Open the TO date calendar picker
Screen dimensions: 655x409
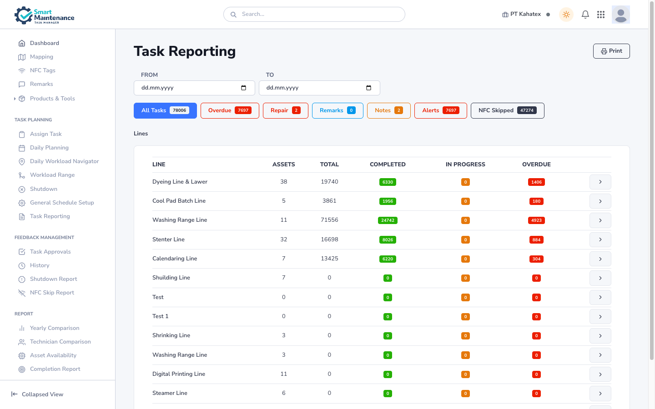pos(368,88)
